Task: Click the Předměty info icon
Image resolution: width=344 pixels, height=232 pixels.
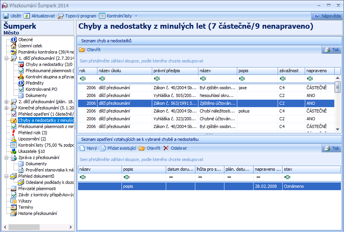Action: [21, 83]
